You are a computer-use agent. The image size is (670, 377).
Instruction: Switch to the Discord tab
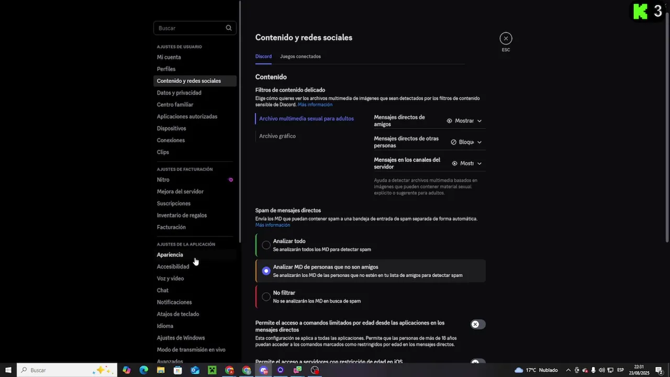pos(263,57)
